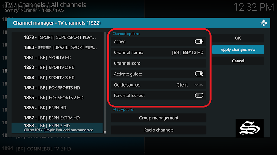Select channel 1881 SPORTV HD
Screen dimensions: 277x155
click(57, 57)
